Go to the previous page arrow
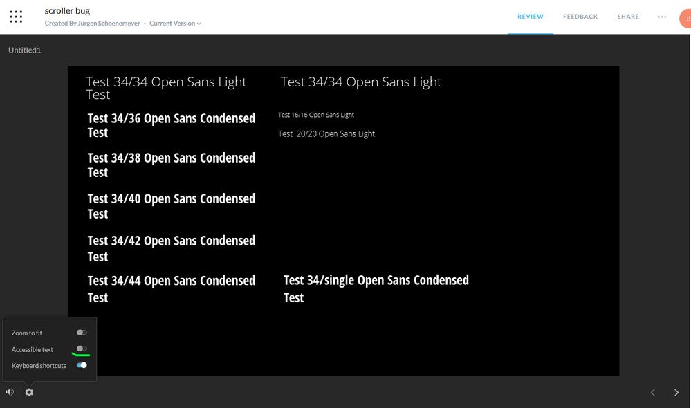Screen dimensions: 691x408 pos(653,392)
